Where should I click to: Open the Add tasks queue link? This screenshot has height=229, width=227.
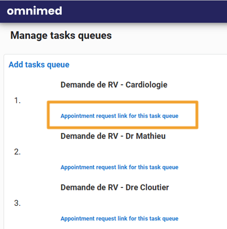(39, 65)
